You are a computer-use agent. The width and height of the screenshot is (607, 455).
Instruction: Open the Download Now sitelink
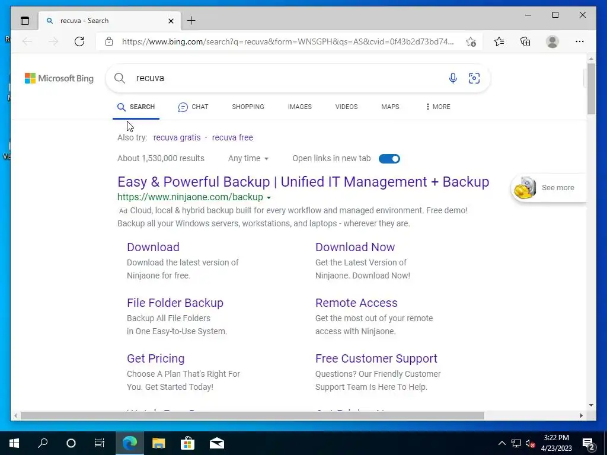tap(355, 247)
